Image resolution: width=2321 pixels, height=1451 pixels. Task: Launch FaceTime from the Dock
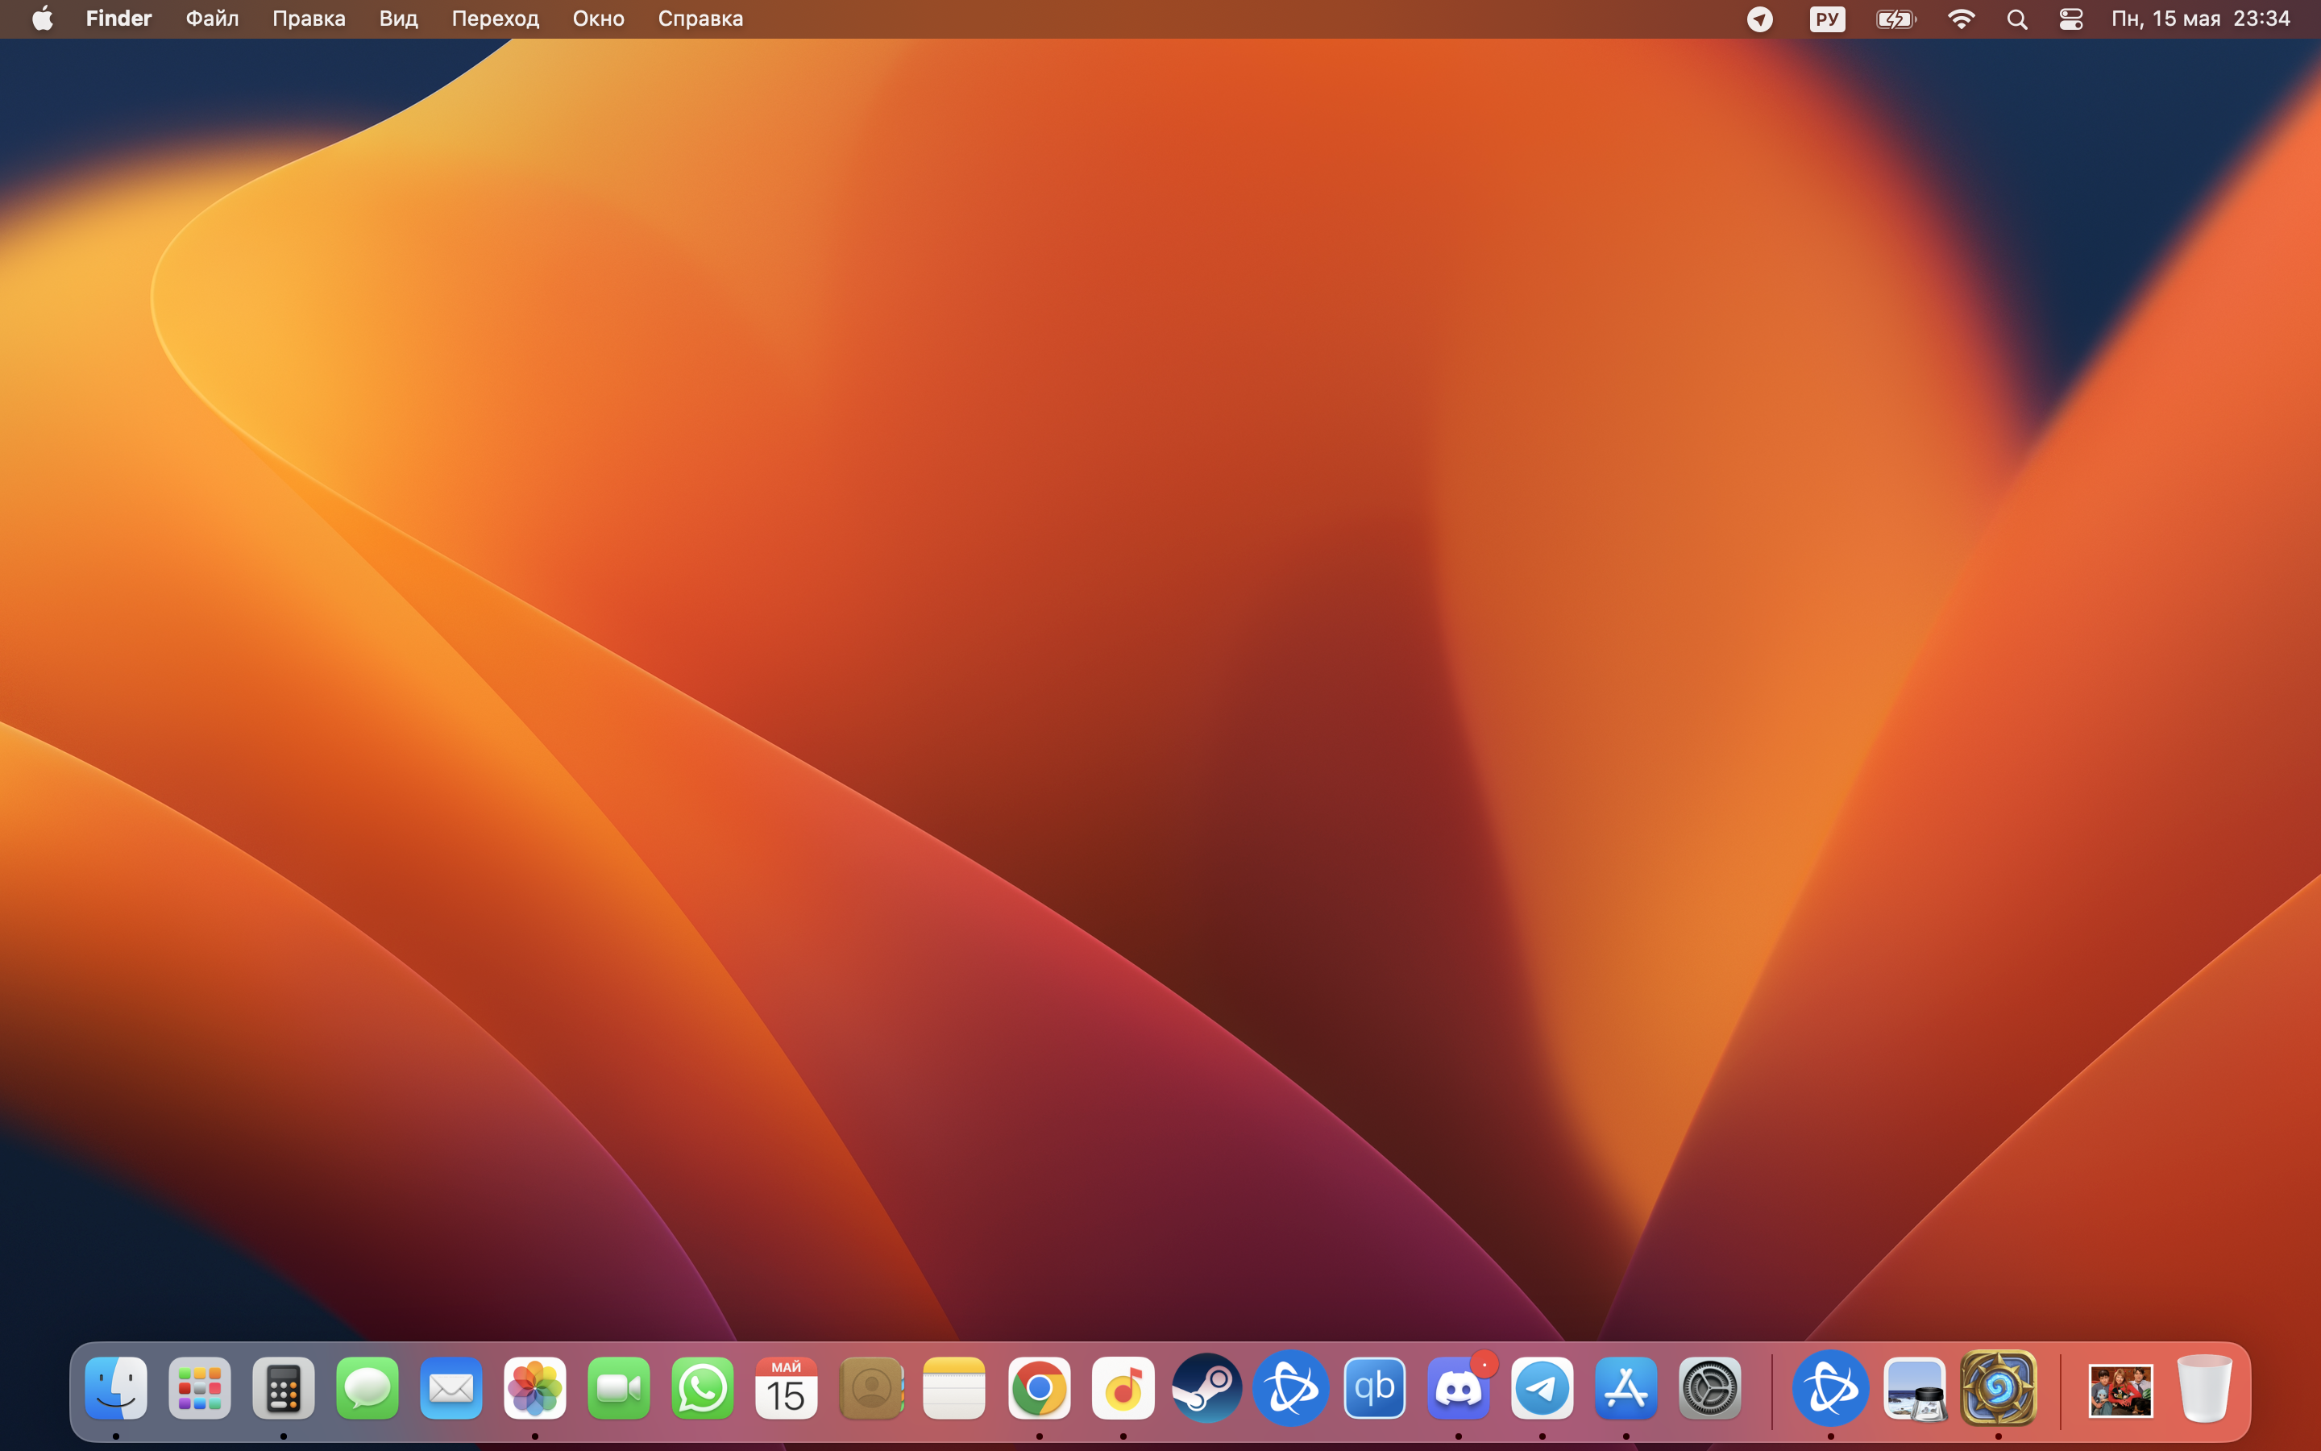coord(619,1387)
